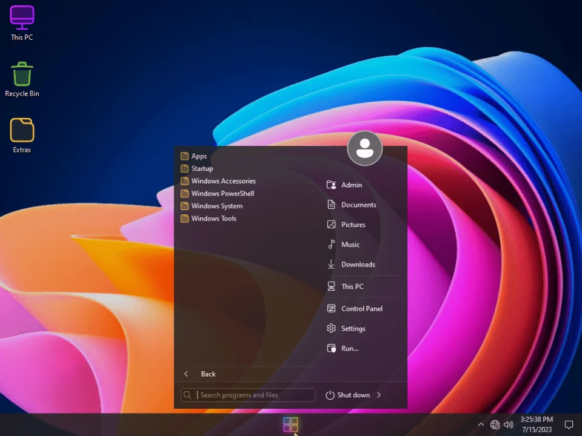Click the Run window icon

[x=331, y=348]
